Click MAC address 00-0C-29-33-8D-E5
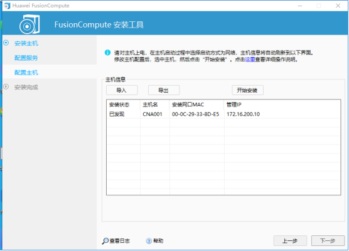The width and height of the screenshot is (349, 251). click(195, 114)
